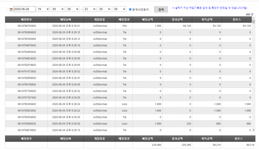
Task: Click the result amount 94,120
Action: [x=187, y=26]
